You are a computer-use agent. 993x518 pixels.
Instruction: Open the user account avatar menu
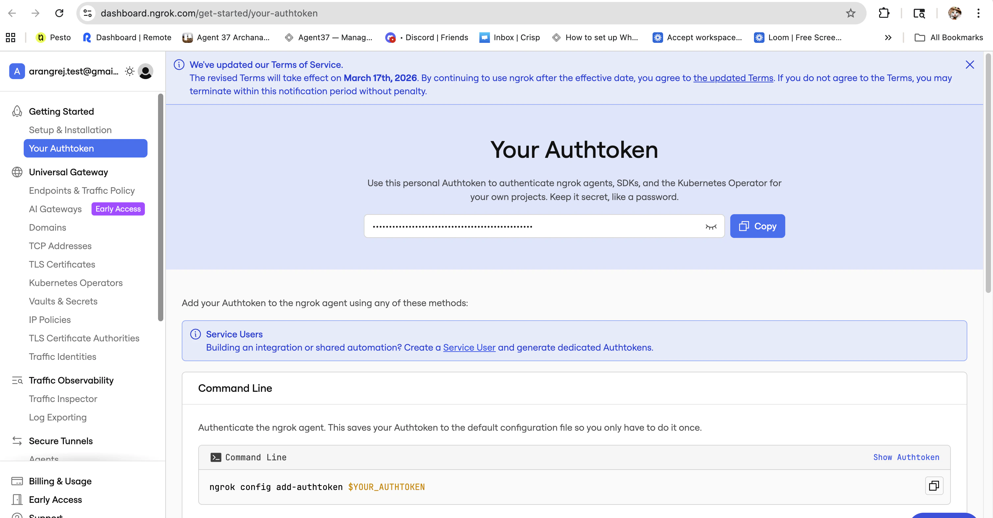145,72
